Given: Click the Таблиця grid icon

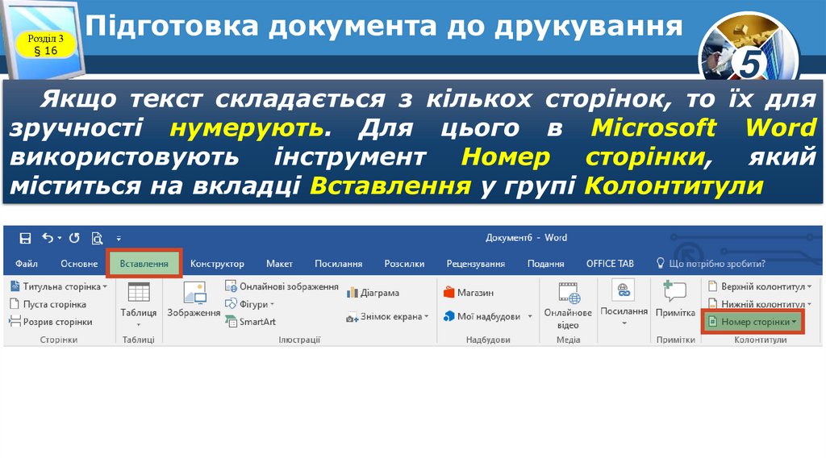Looking at the screenshot, I should coord(139,292).
